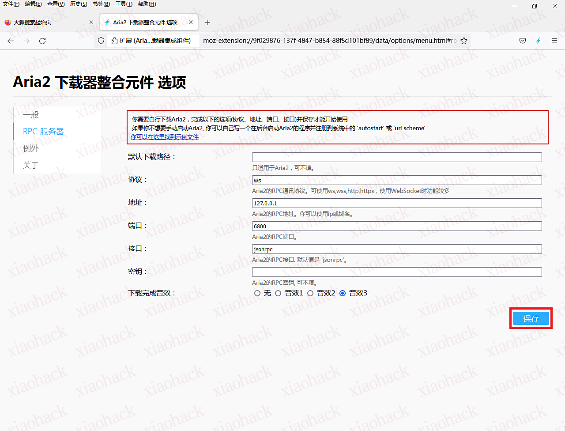Open the Aria2 lightning bolt toolbar icon
The image size is (565, 431).
pos(539,41)
